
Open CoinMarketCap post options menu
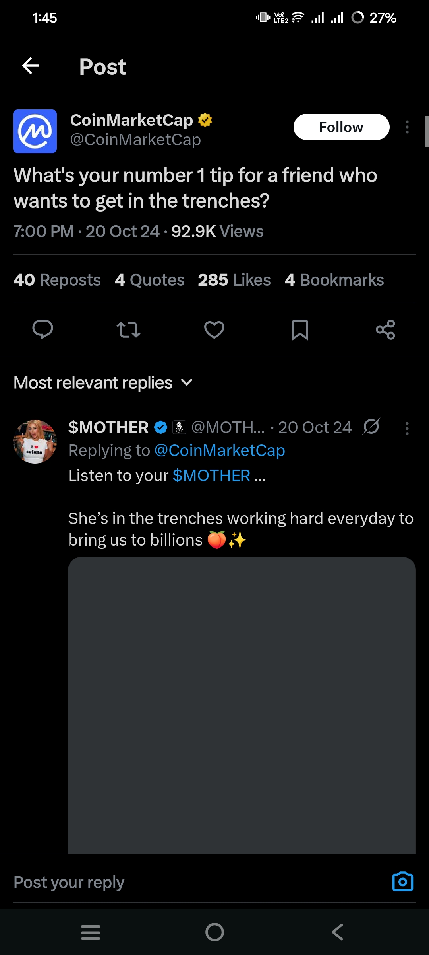coord(407,127)
